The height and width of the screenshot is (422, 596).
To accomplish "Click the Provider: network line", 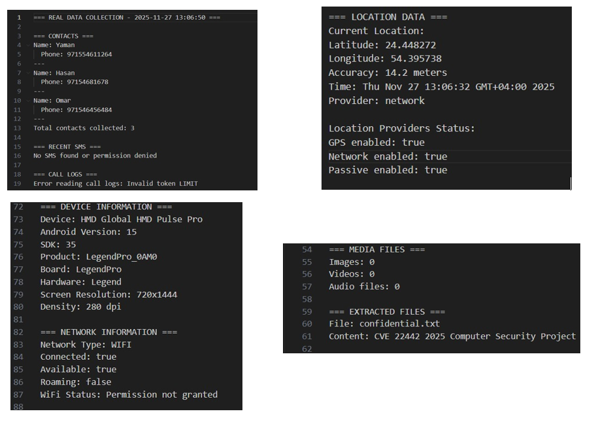I will pos(376,101).
